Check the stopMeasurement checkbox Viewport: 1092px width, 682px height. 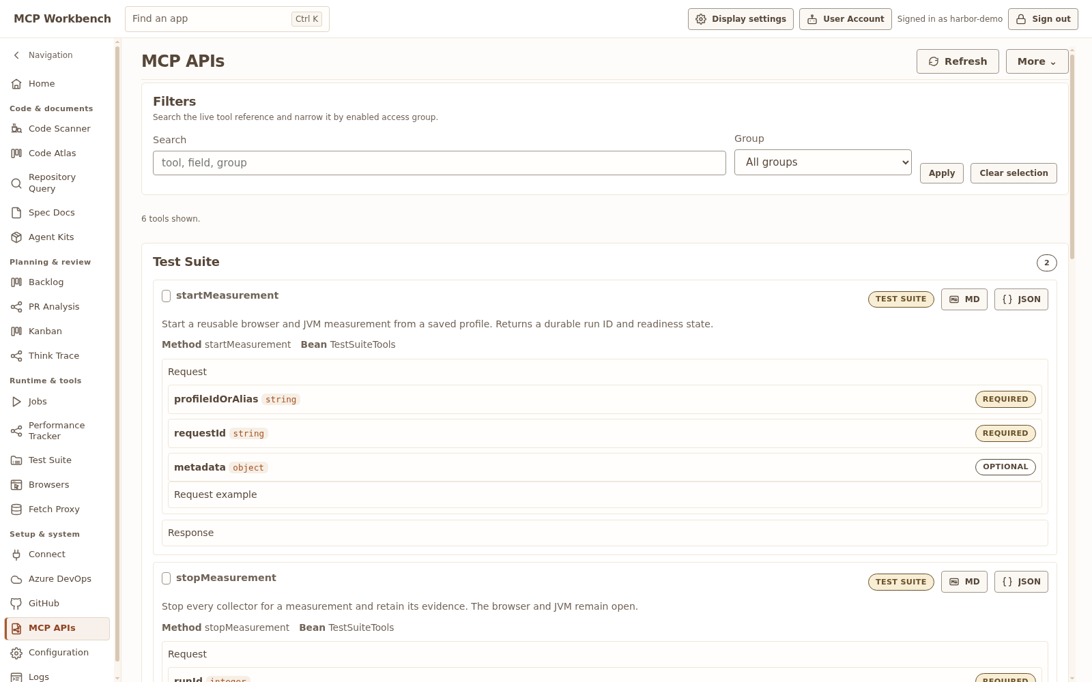(x=166, y=578)
